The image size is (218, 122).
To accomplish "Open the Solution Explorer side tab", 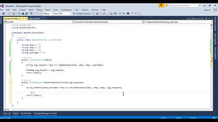I will [215, 24].
